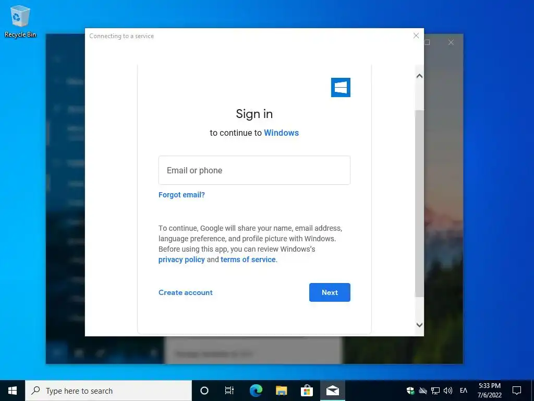Click the scroll down arrow in the dialog

tap(420, 325)
